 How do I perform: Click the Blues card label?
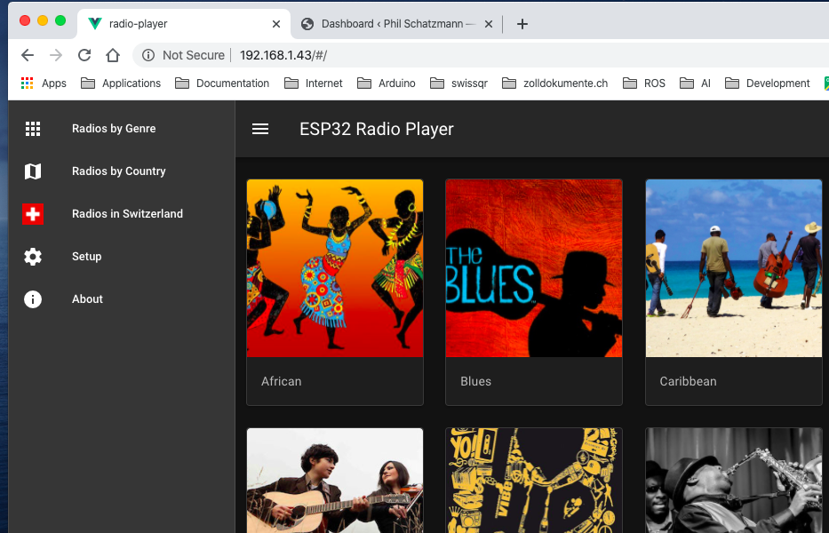[476, 381]
